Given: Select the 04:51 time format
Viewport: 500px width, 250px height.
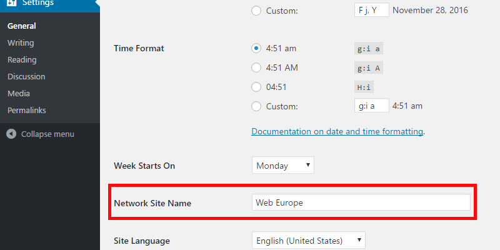Looking at the screenshot, I should pyautogui.click(x=256, y=87).
